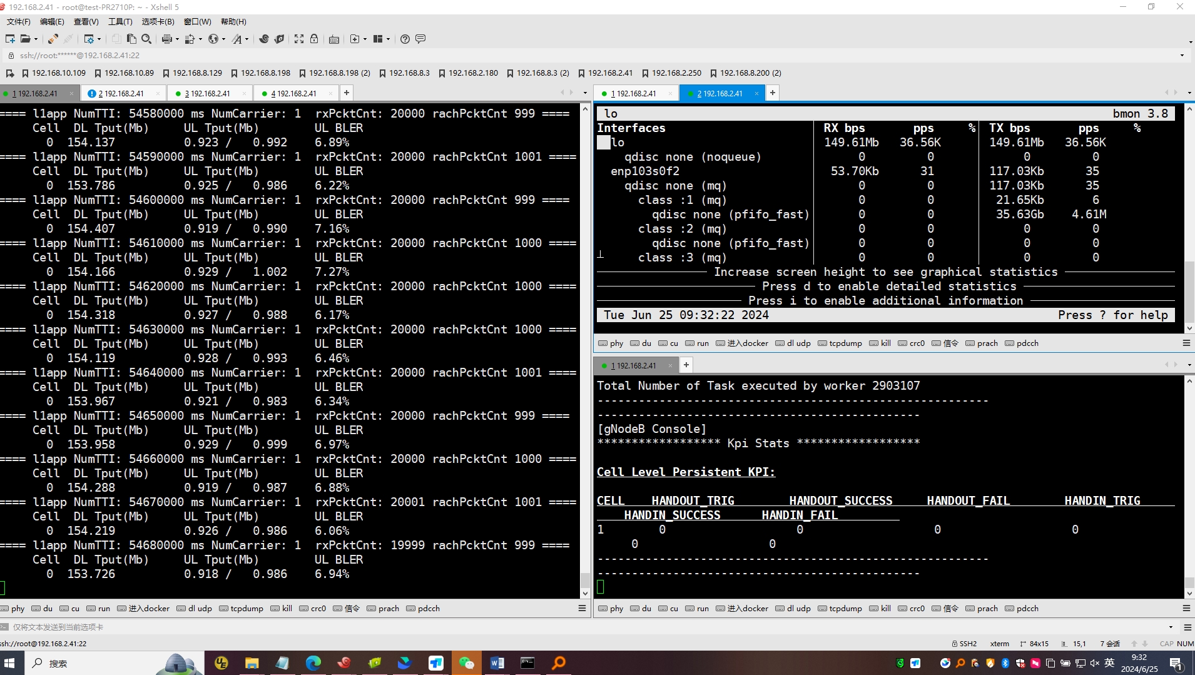Click the New session toolbar icon
1195x675 pixels.
10,39
